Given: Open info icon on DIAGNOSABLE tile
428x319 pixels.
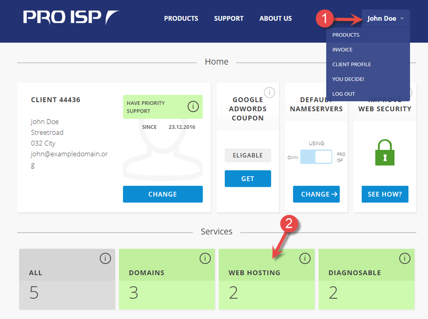Looking at the screenshot, I should tap(405, 258).
